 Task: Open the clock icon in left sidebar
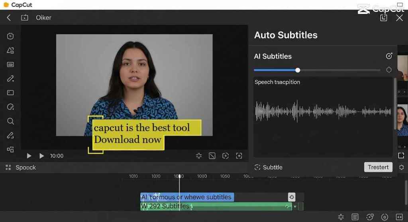click(x=10, y=36)
